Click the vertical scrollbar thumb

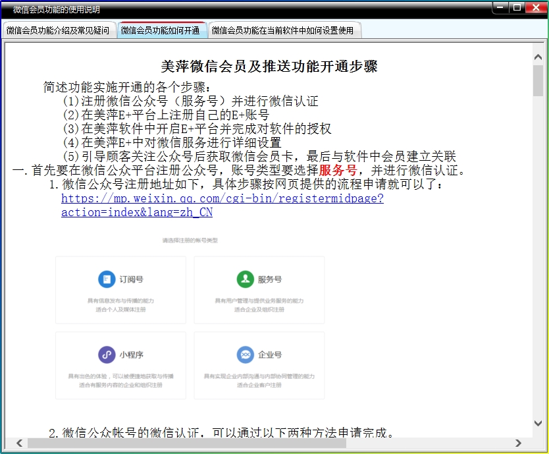[538, 81]
